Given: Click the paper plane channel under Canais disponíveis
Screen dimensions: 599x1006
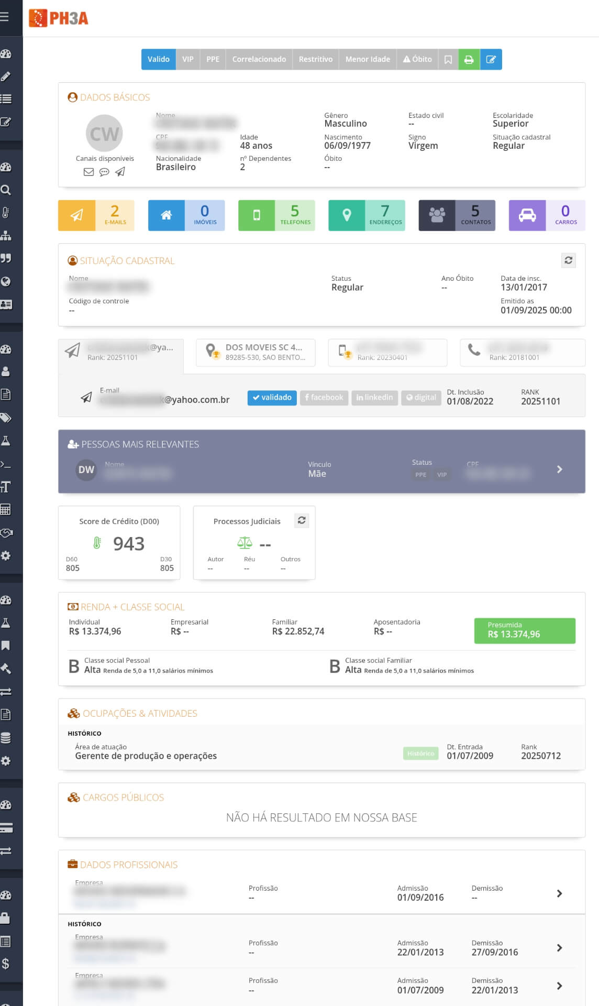Looking at the screenshot, I should point(120,172).
